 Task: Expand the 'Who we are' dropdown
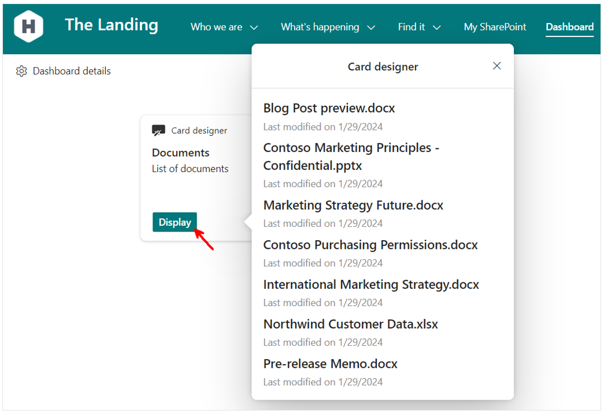[x=224, y=27]
